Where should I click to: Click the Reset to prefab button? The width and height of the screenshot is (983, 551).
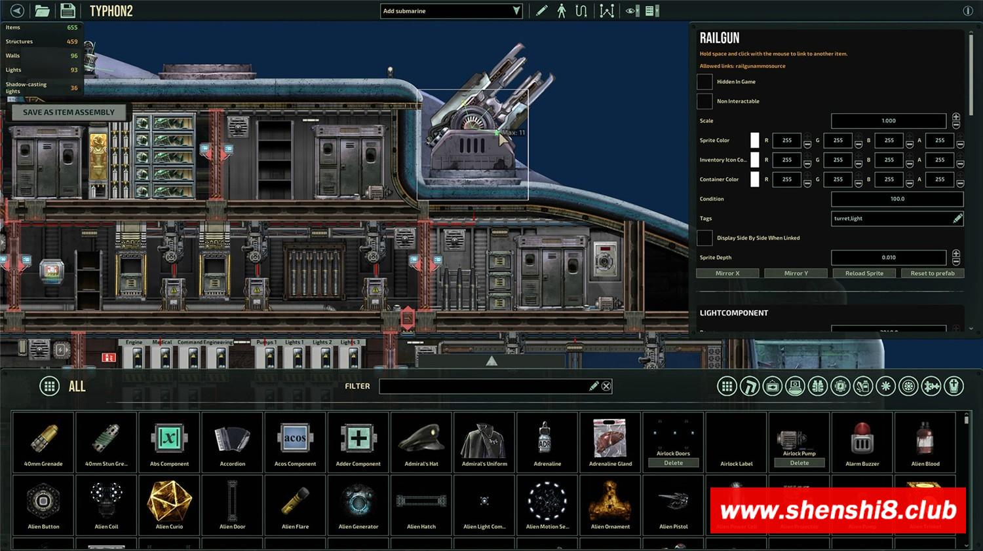[x=933, y=273]
